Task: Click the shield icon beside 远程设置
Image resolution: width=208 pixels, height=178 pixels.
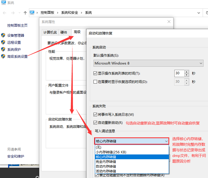Action: [3, 42]
